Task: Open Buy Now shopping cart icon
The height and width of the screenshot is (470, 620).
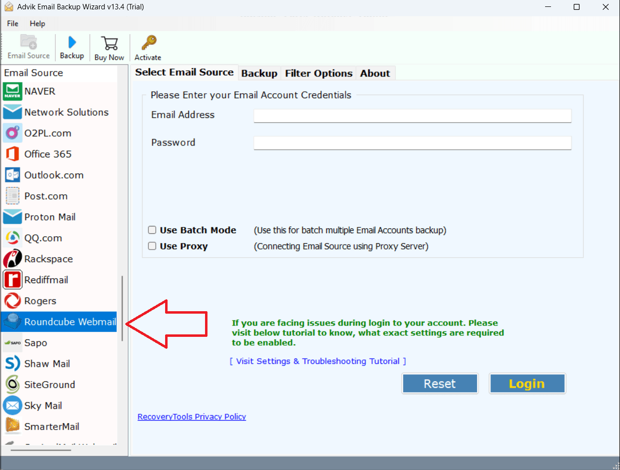Action: 109,43
